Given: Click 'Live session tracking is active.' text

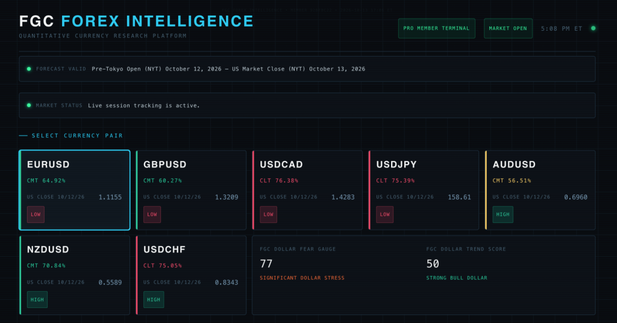Looking at the screenshot, I should point(144,105).
